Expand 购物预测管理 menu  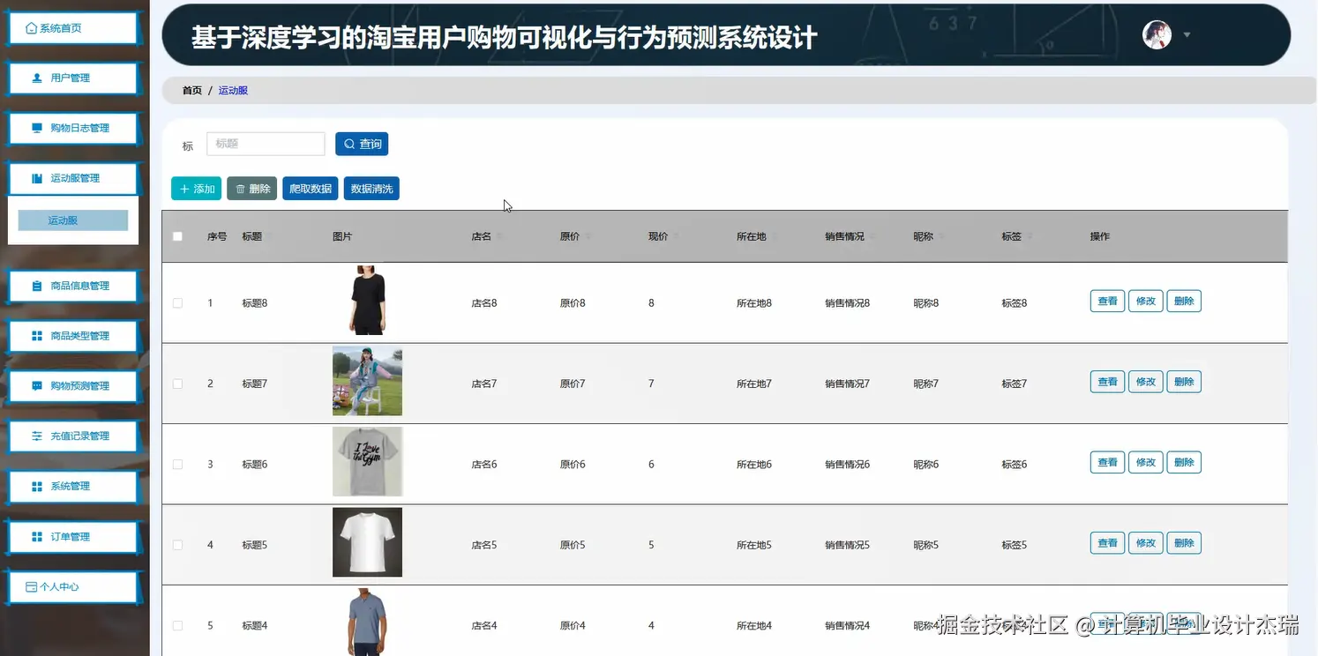point(73,386)
